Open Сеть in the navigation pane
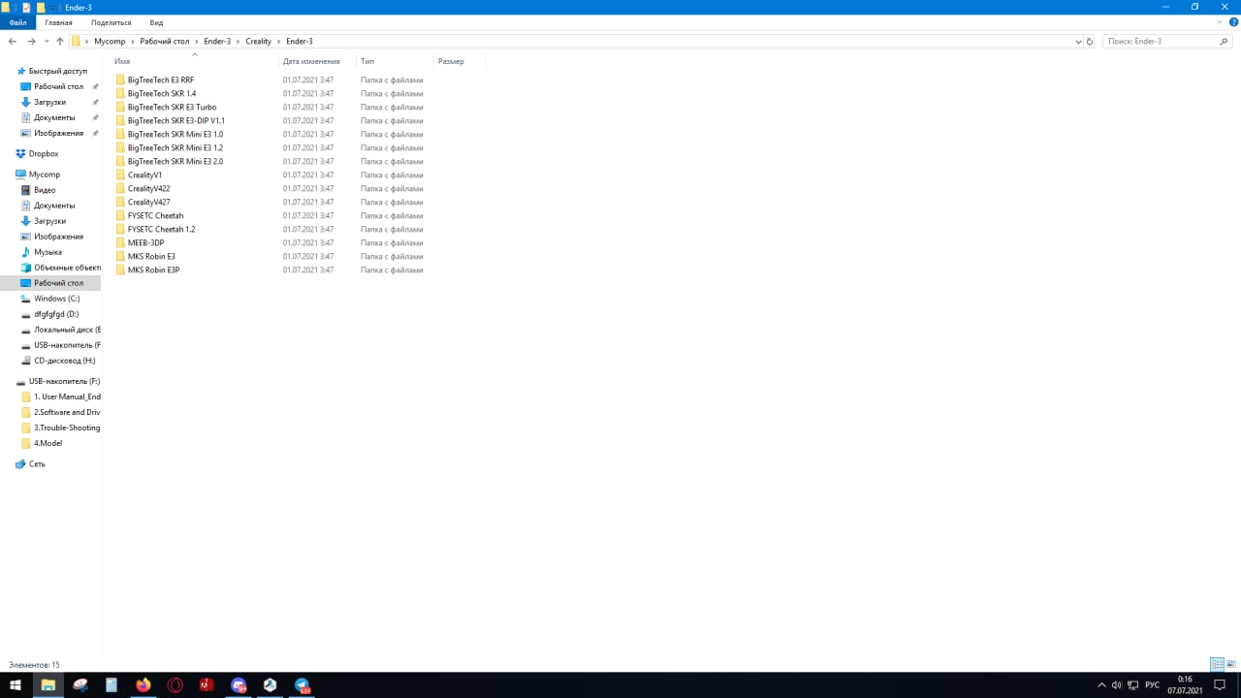 36,463
